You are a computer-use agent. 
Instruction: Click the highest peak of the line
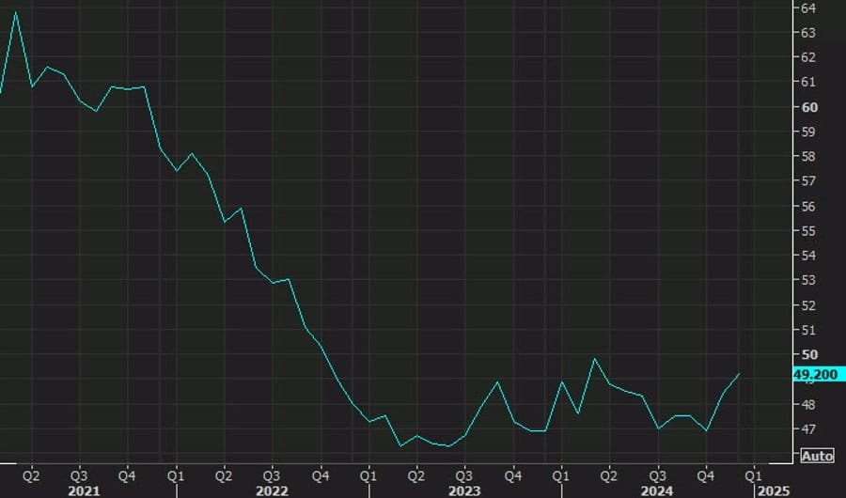point(15,12)
